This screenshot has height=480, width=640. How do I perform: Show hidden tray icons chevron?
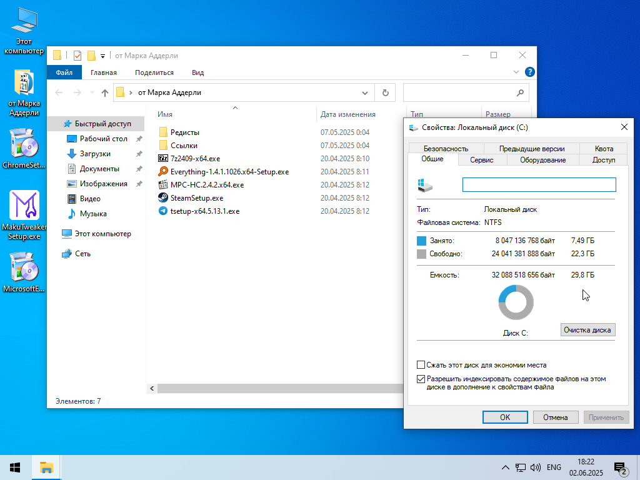point(505,467)
